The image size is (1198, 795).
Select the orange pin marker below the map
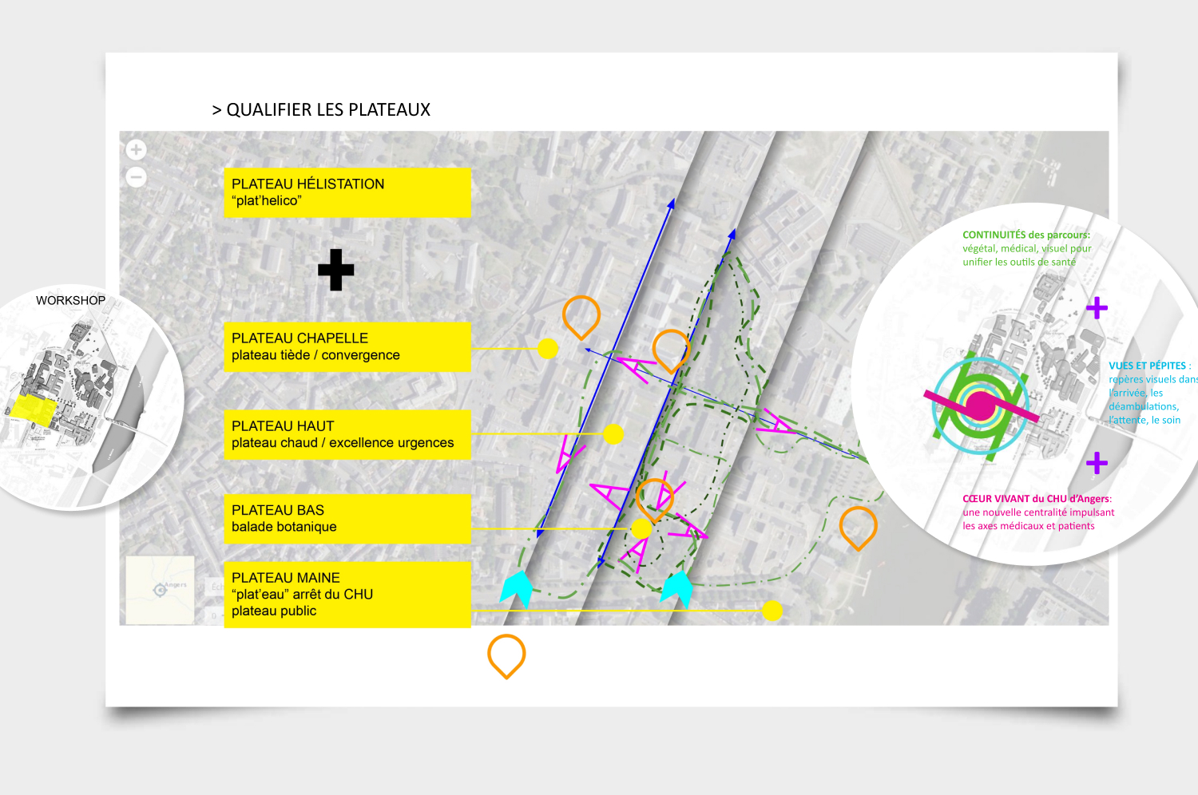pos(506,656)
